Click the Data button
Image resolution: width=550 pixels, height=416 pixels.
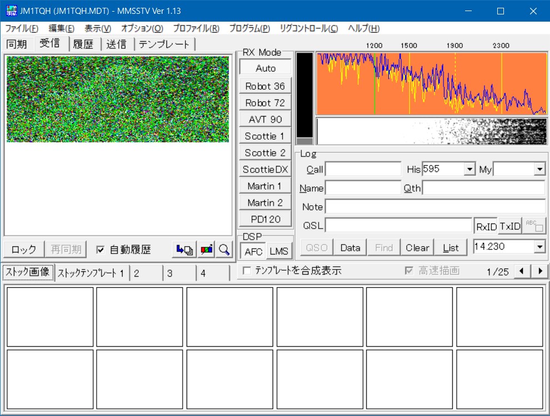click(x=350, y=248)
